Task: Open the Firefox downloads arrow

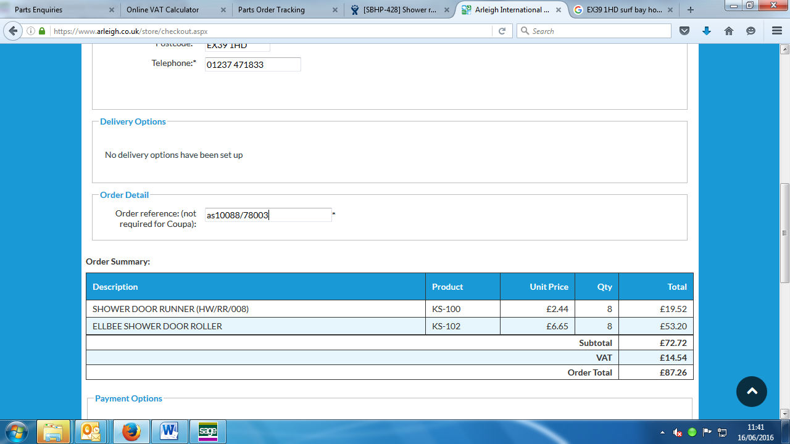Action: [x=706, y=31]
